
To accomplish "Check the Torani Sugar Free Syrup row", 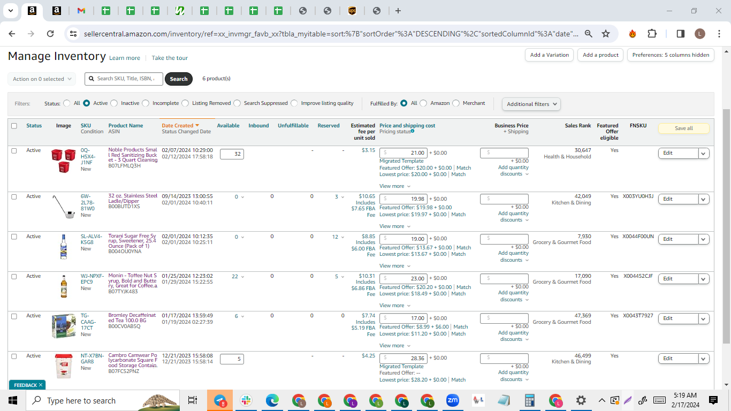I will [14, 237].
